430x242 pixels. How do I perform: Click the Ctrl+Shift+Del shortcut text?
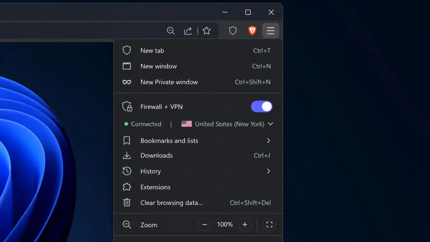[x=250, y=203]
